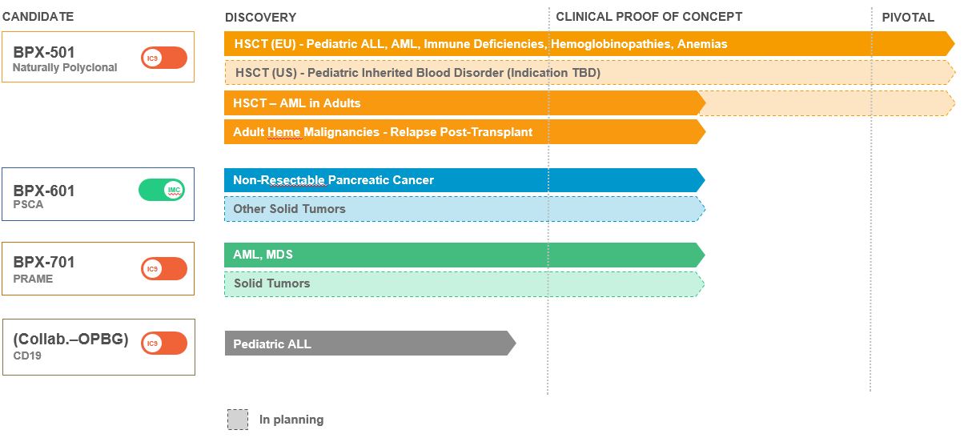Click the Pivotal column header
972x438 pixels.
908,17
